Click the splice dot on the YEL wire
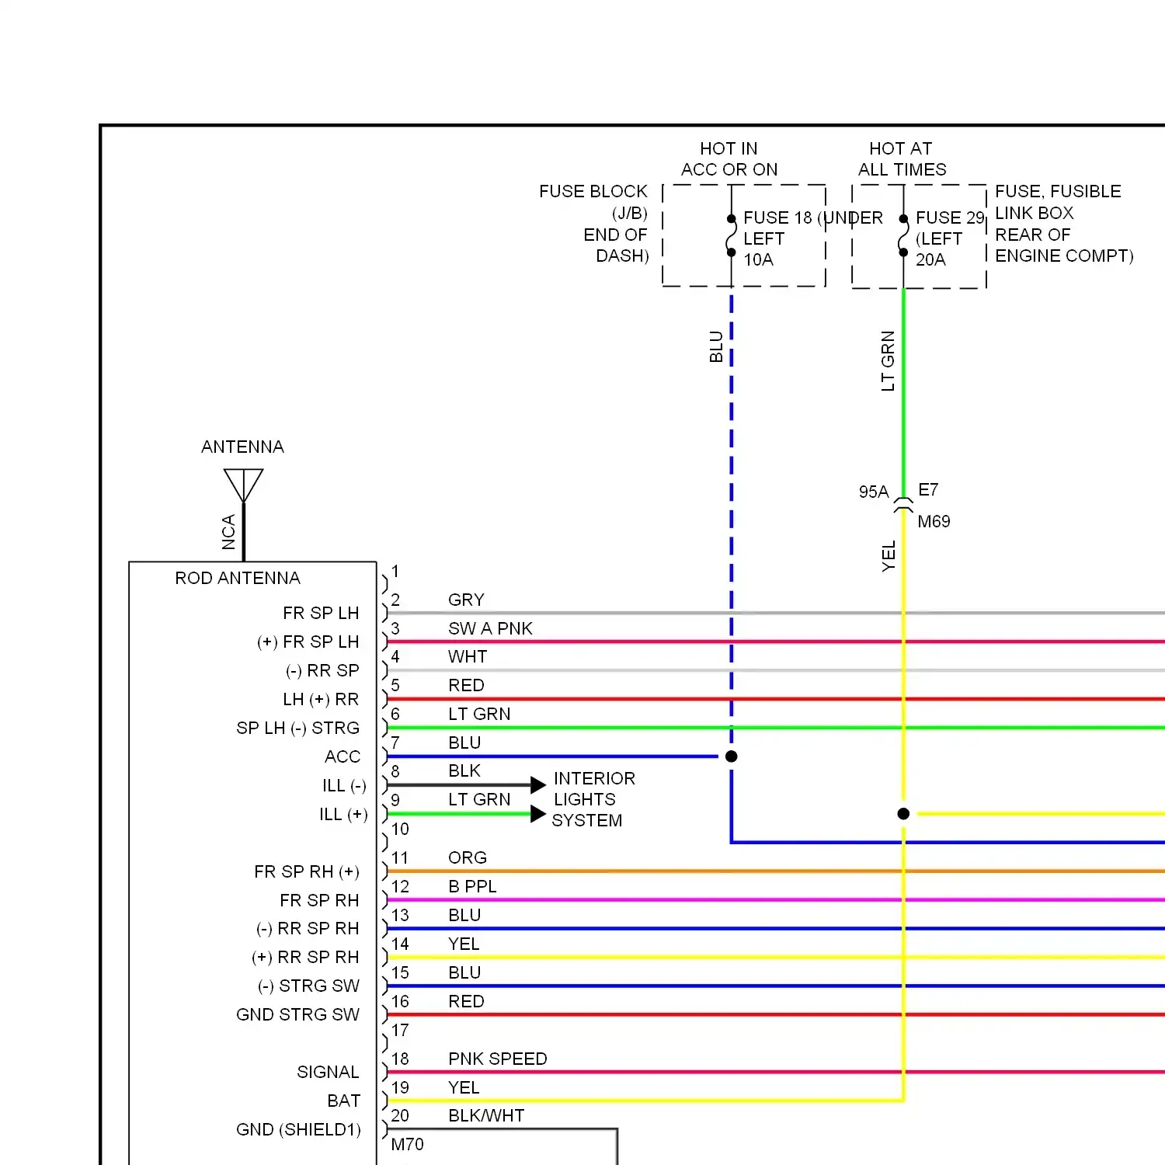Screen dimensions: 1165x1165 coord(903,814)
